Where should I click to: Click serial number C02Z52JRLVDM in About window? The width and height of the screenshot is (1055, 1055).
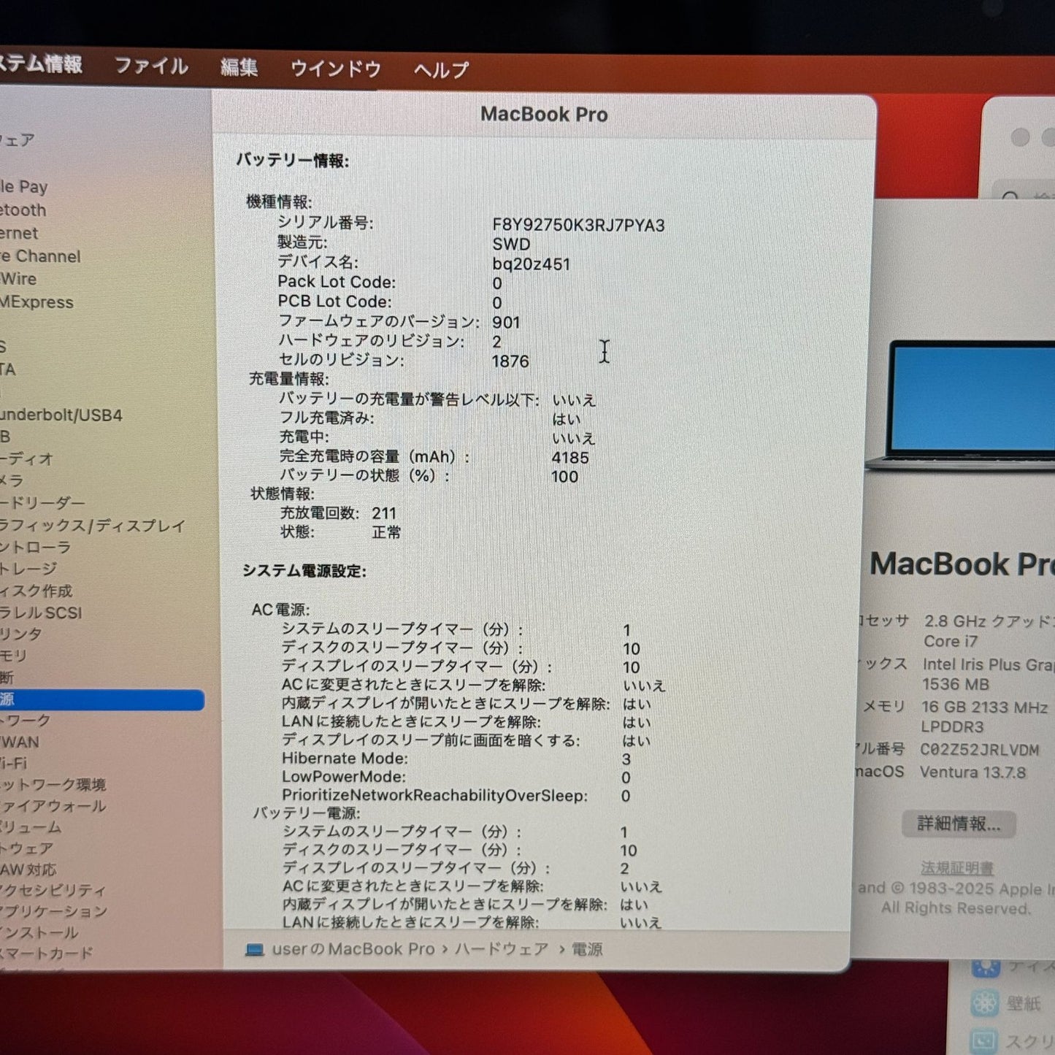coord(979,751)
